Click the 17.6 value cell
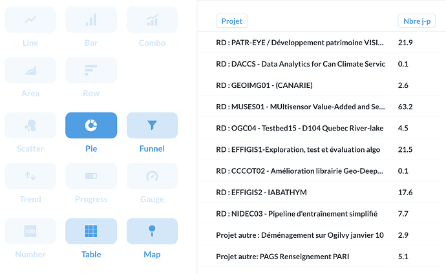446x274 pixels. click(x=405, y=193)
